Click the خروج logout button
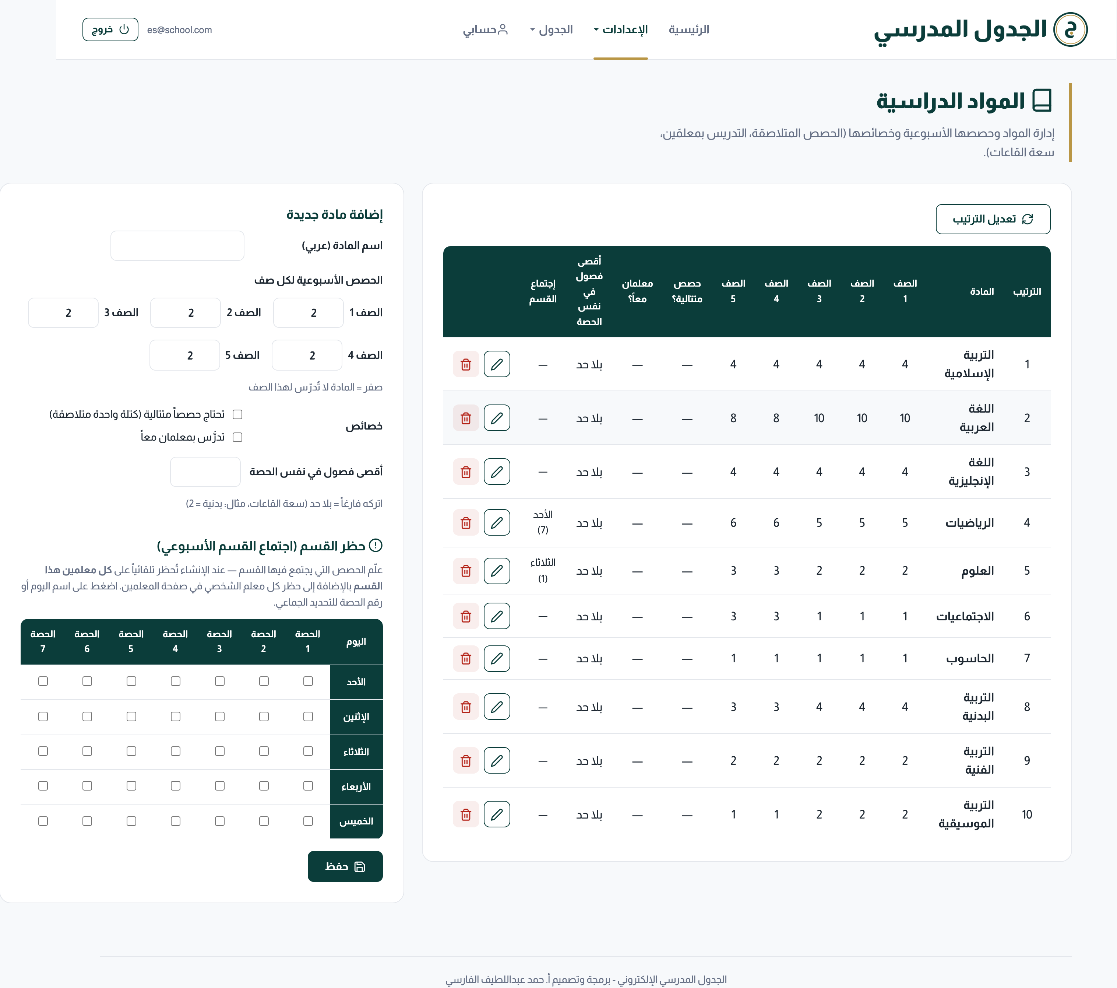The image size is (1117, 988). coord(110,29)
